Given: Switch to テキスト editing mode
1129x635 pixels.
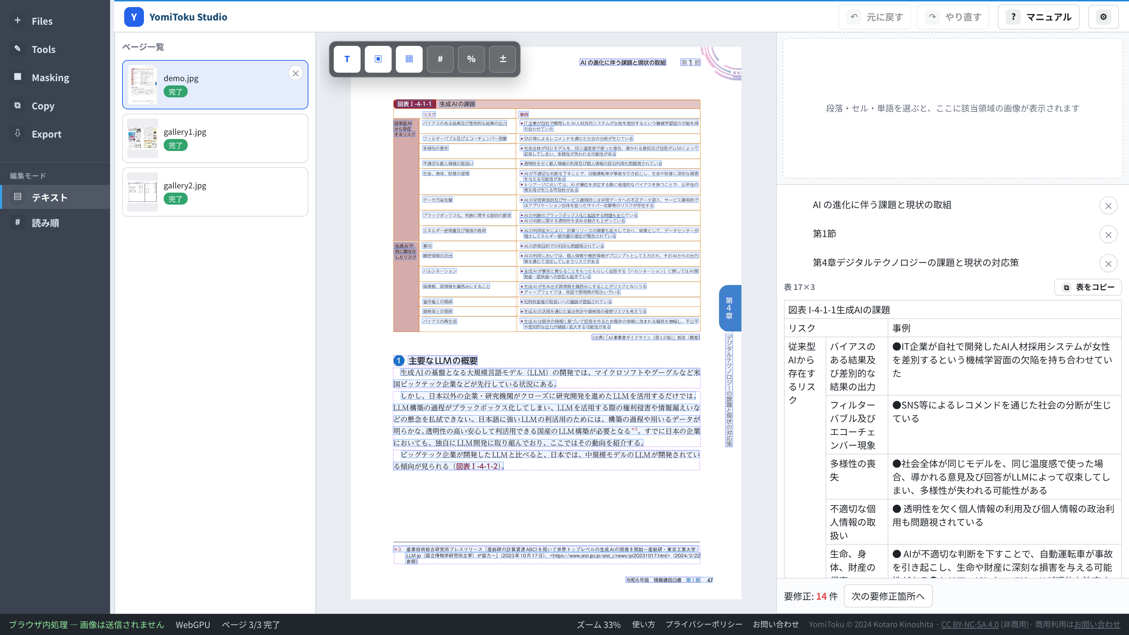Looking at the screenshot, I should pyautogui.click(x=55, y=197).
